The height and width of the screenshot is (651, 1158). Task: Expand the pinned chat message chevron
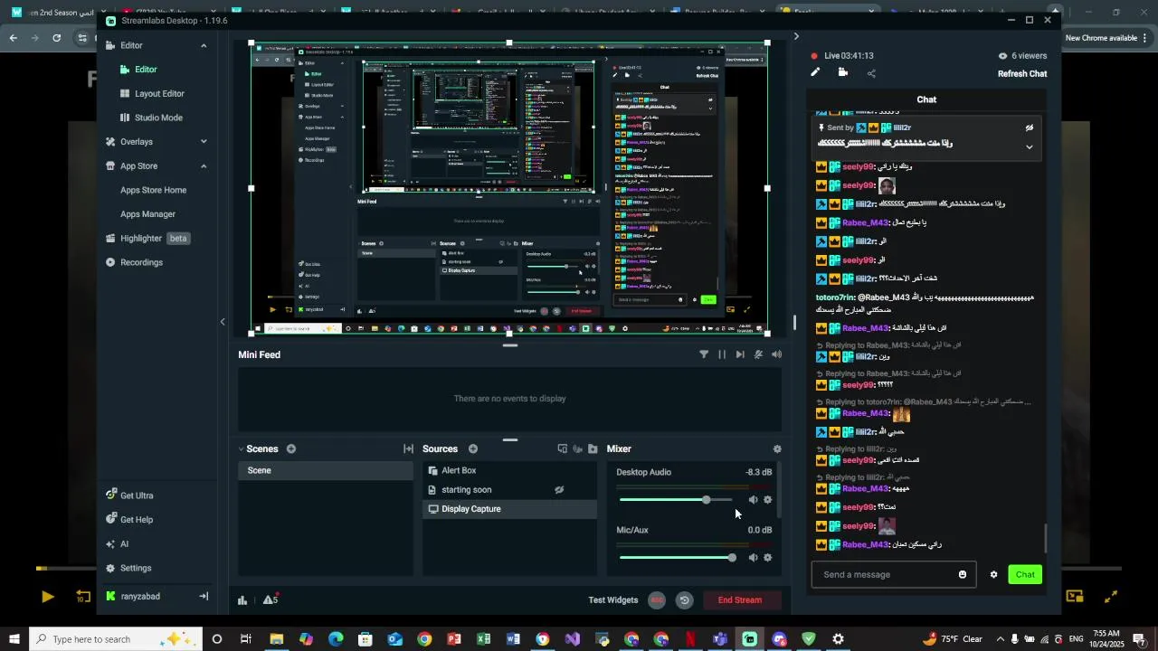tap(1030, 147)
